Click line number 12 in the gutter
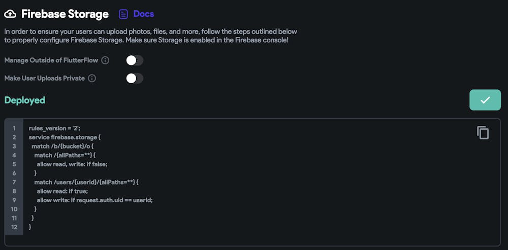 pos(14,227)
